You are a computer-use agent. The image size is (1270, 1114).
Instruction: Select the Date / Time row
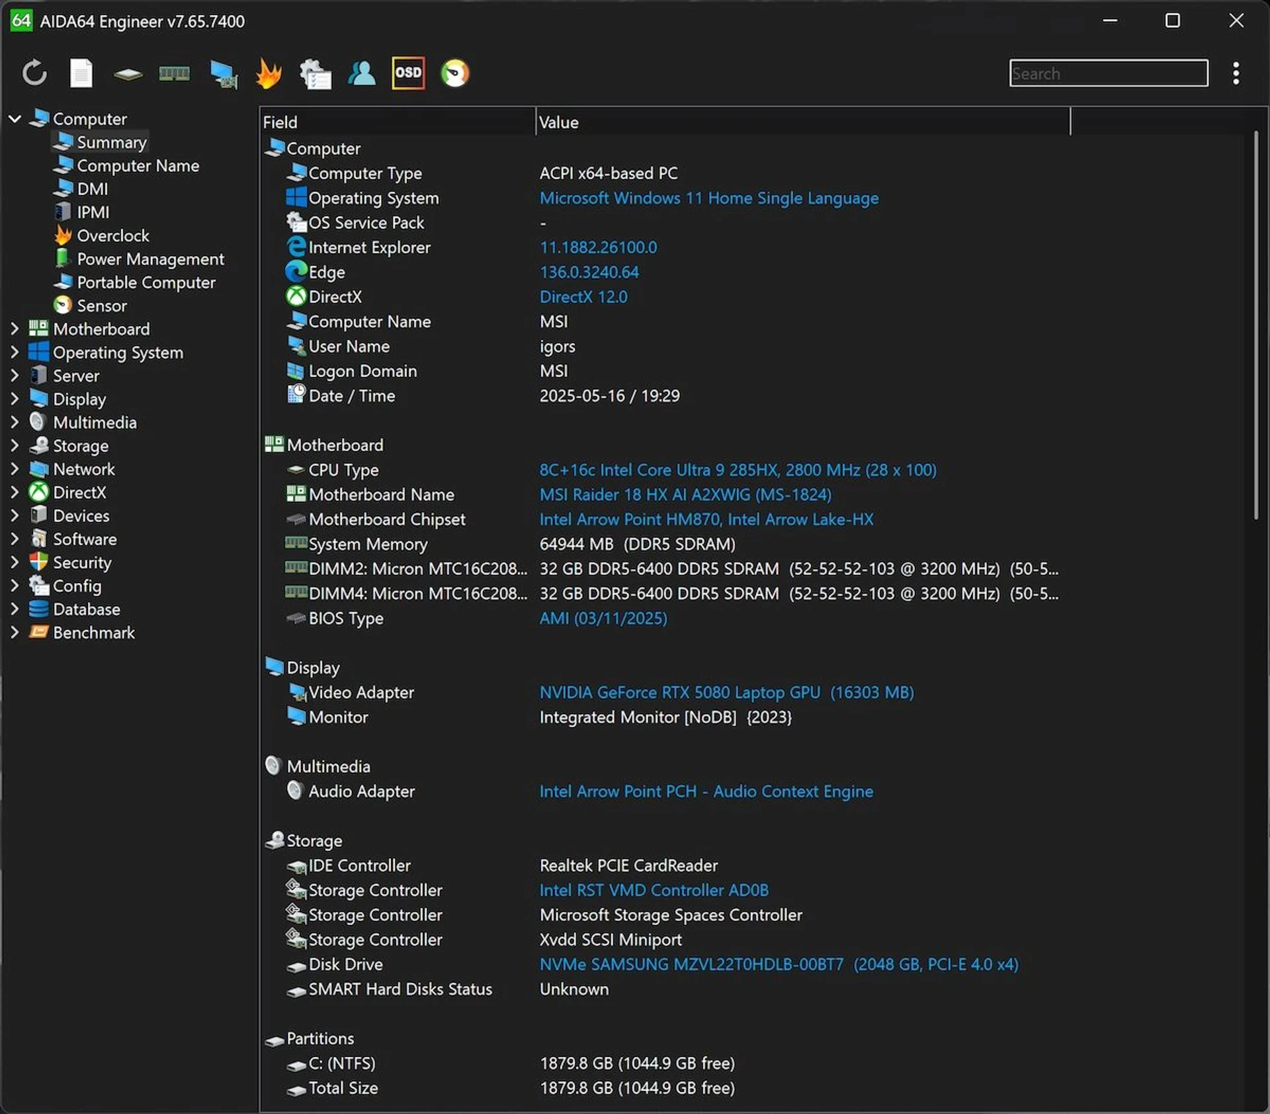coord(665,395)
